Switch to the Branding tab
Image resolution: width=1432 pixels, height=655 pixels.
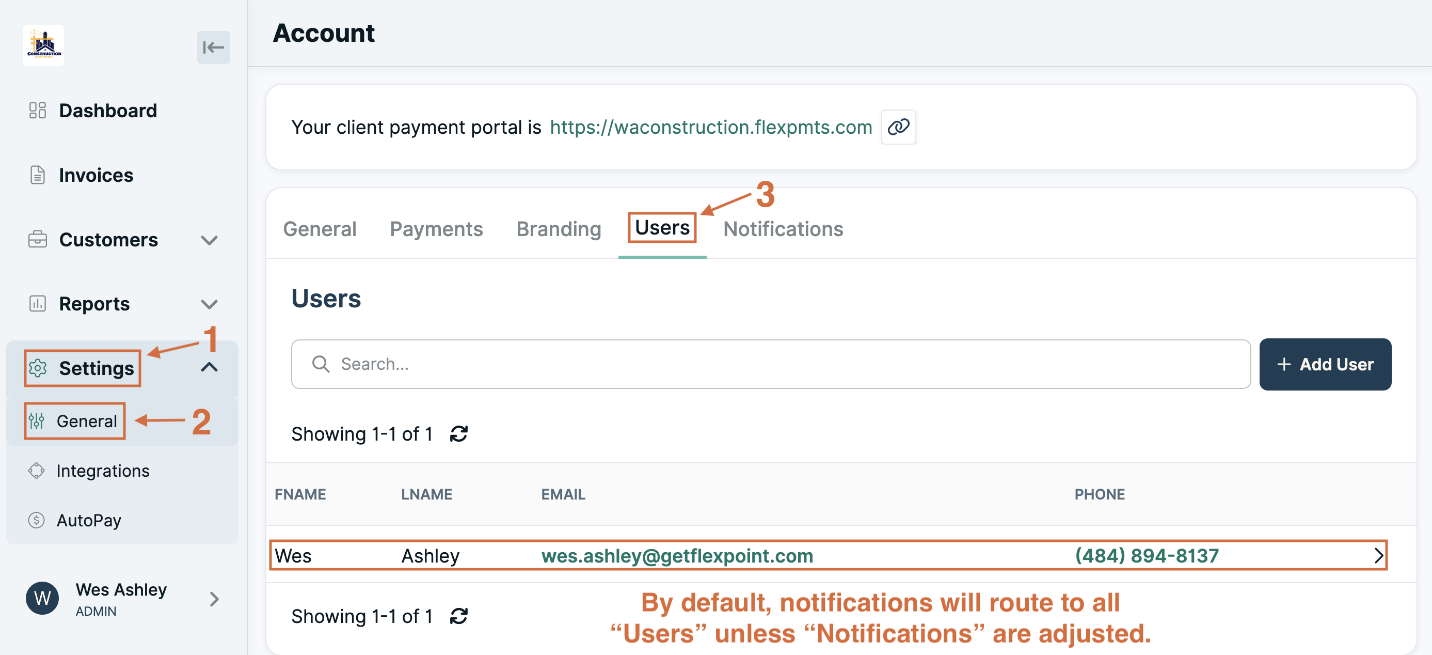(x=558, y=229)
